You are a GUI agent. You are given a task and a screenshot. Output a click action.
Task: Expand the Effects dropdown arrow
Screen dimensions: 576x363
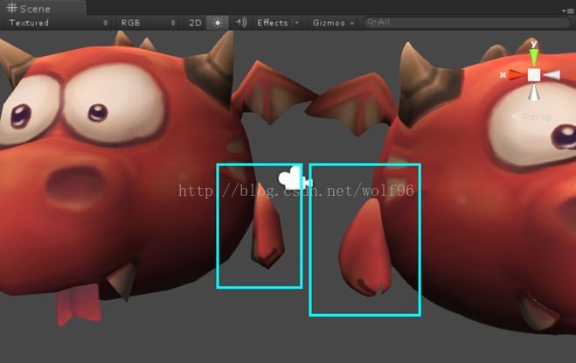[x=297, y=23]
